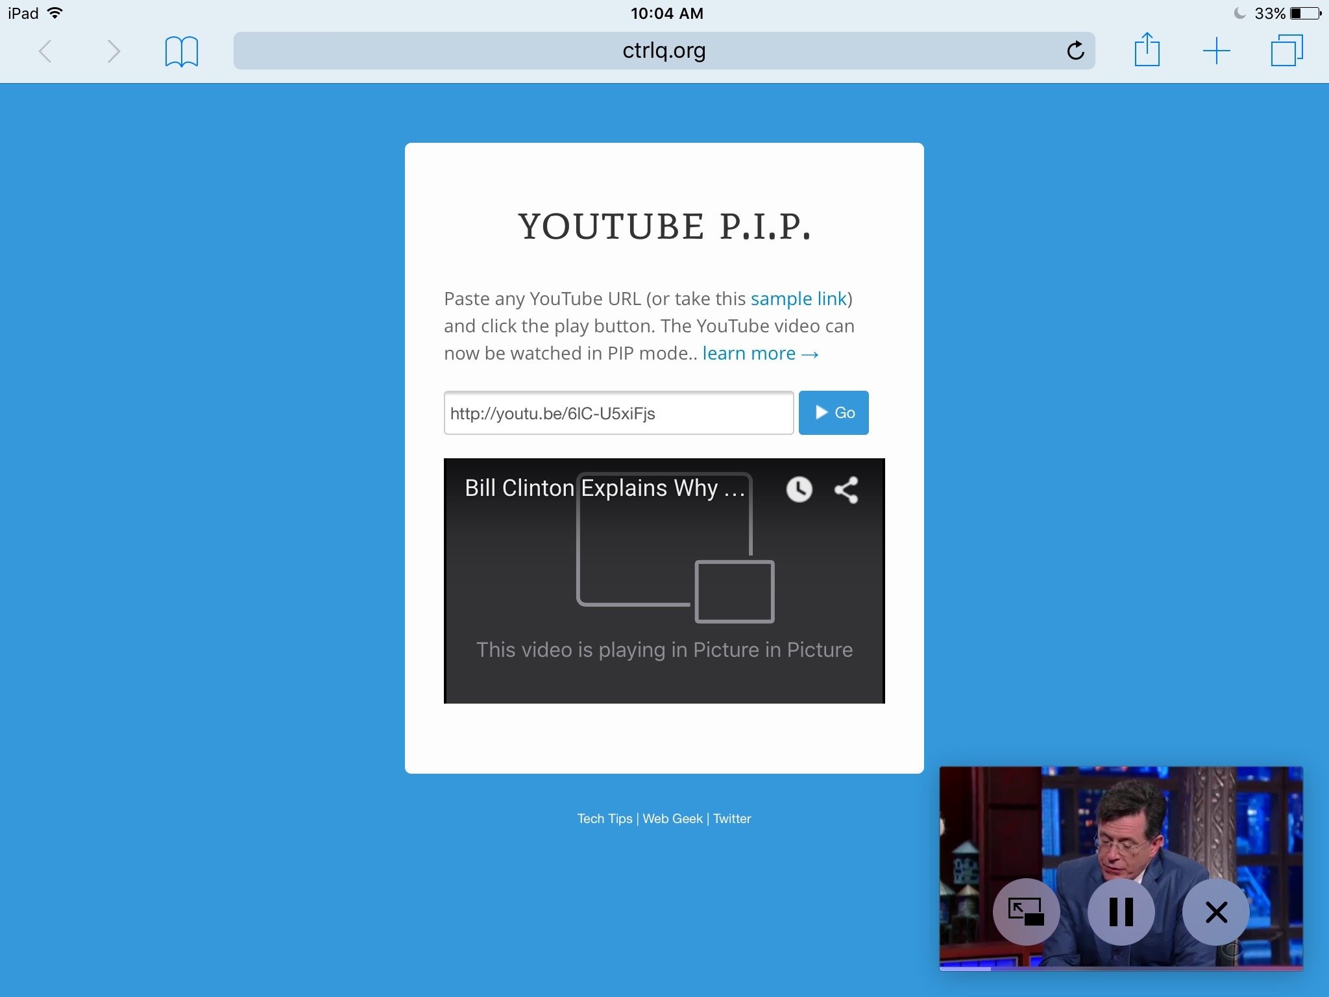Show all open tabs overview

click(1286, 51)
